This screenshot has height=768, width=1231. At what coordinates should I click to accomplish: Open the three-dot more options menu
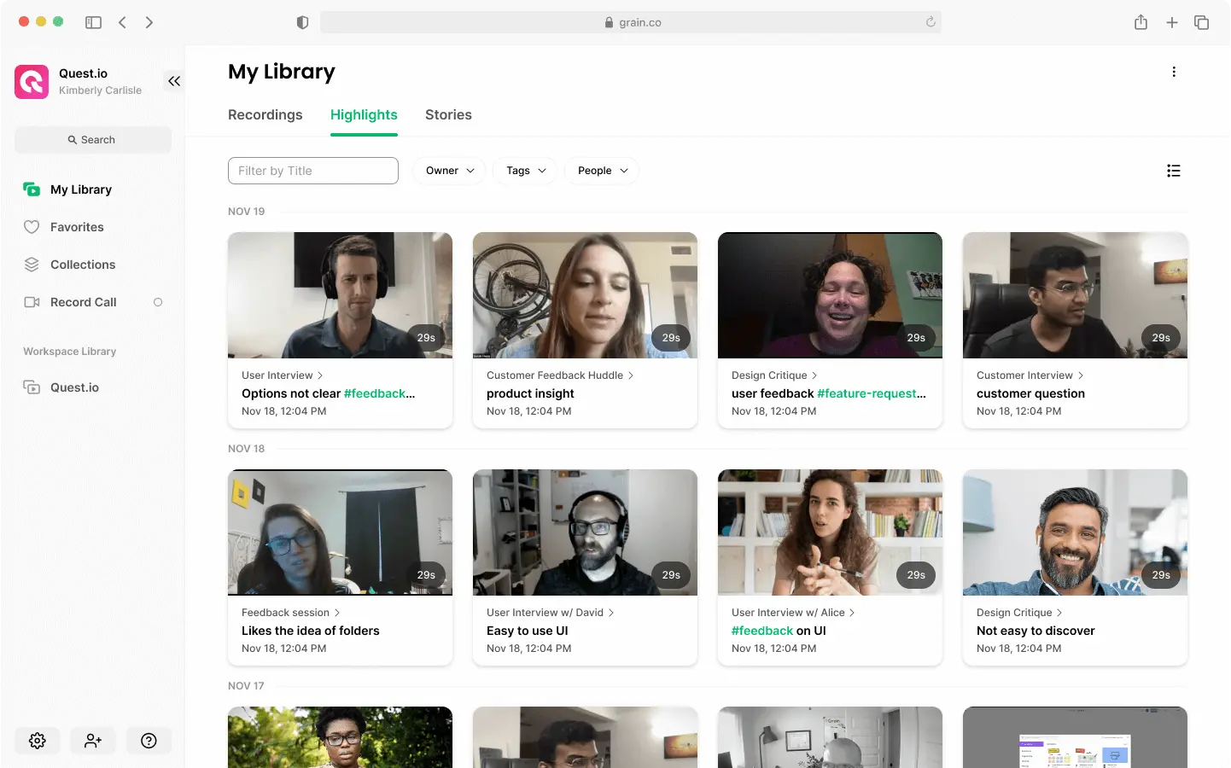pos(1174,72)
